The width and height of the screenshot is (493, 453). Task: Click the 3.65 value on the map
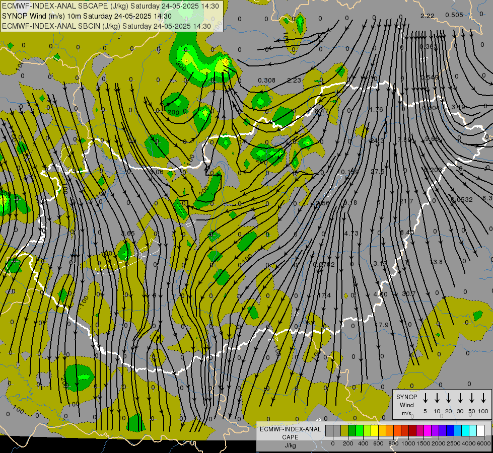[128, 233]
